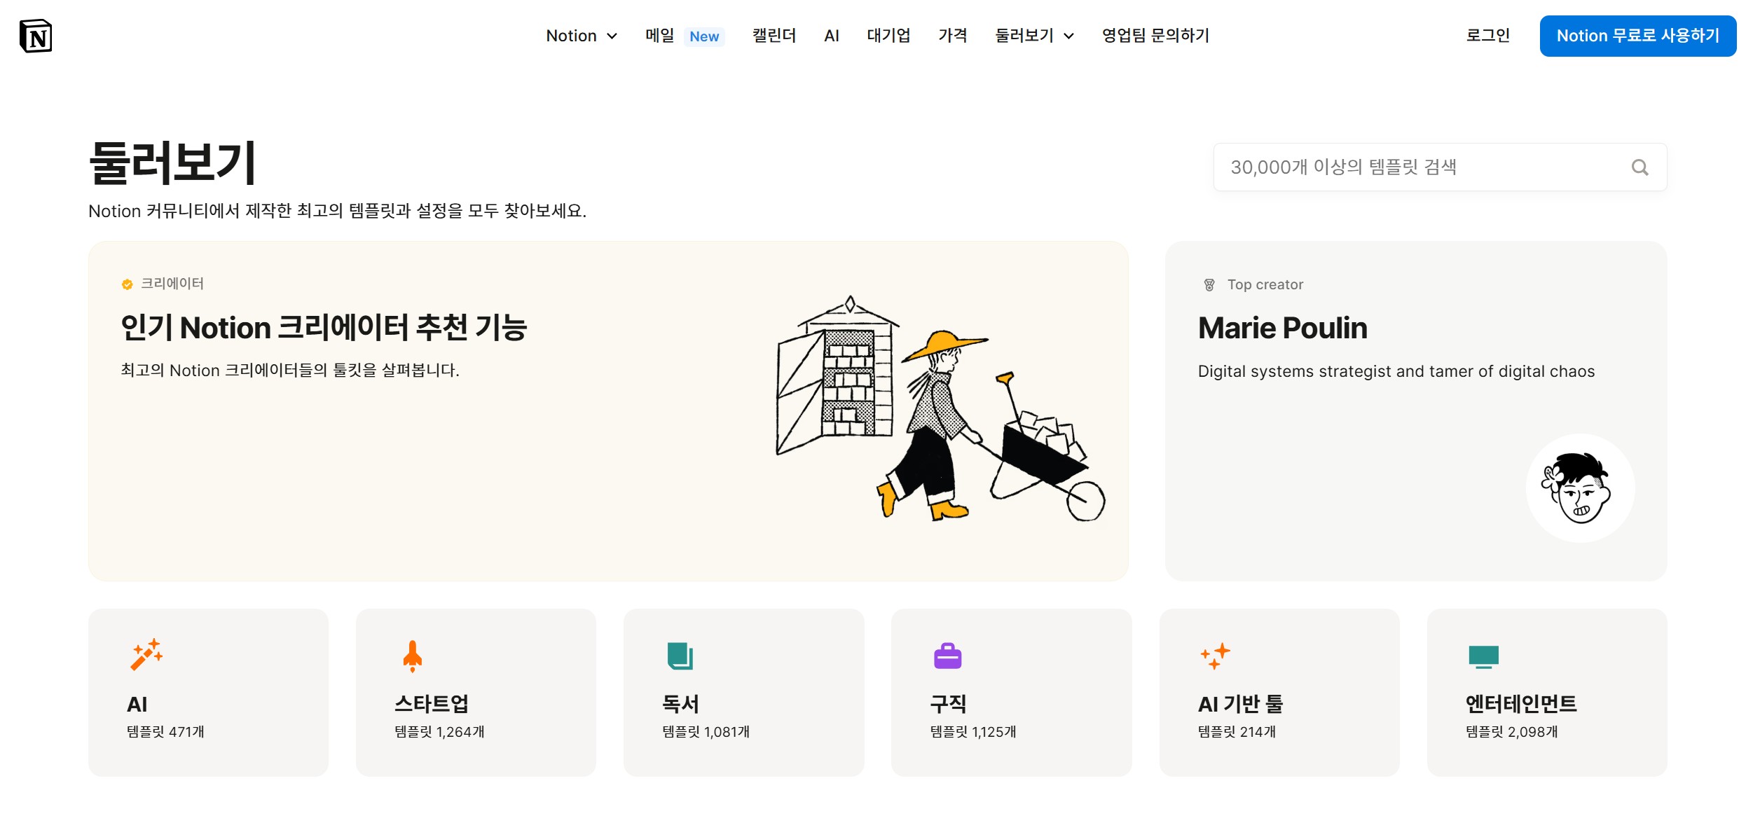This screenshot has height=830, width=1760.
Task: Click the 독서 book icon
Action: (x=680, y=656)
